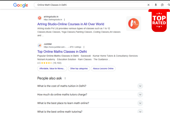Open Artring Studio-Online Courses in All Over World

pyautogui.click(x=71, y=24)
